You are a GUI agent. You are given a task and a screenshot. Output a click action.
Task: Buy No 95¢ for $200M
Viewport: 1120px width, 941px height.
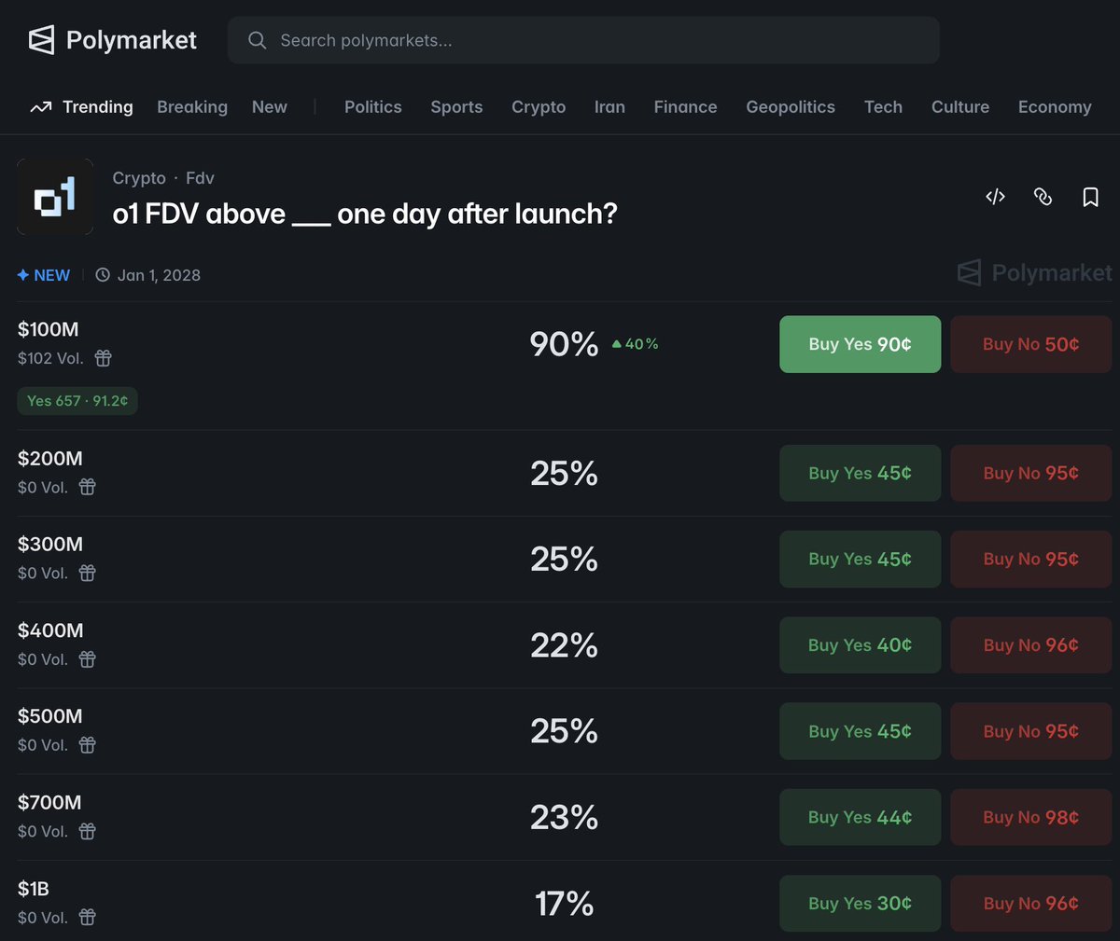coord(1031,473)
